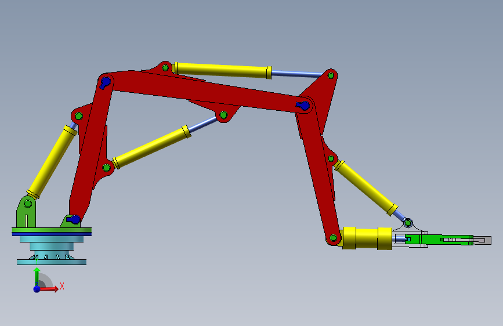
Task: Select the turquoise base pedestal
Action: coord(52,250)
